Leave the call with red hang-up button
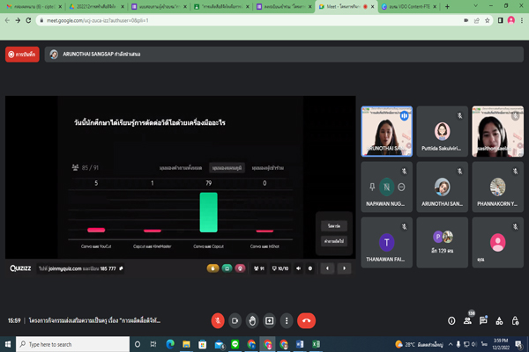Screen dimensions: 529x352 pos(307,320)
